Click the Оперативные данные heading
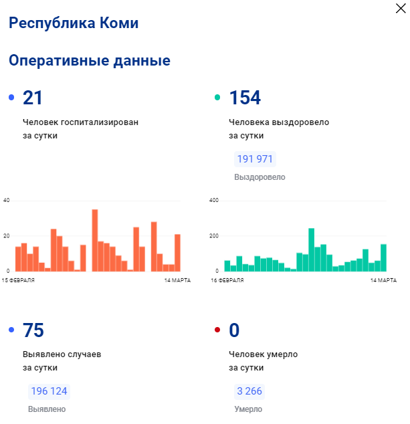The height and width of the screenshot is (424, 410). pyautogui.click(x=89, y=61)
